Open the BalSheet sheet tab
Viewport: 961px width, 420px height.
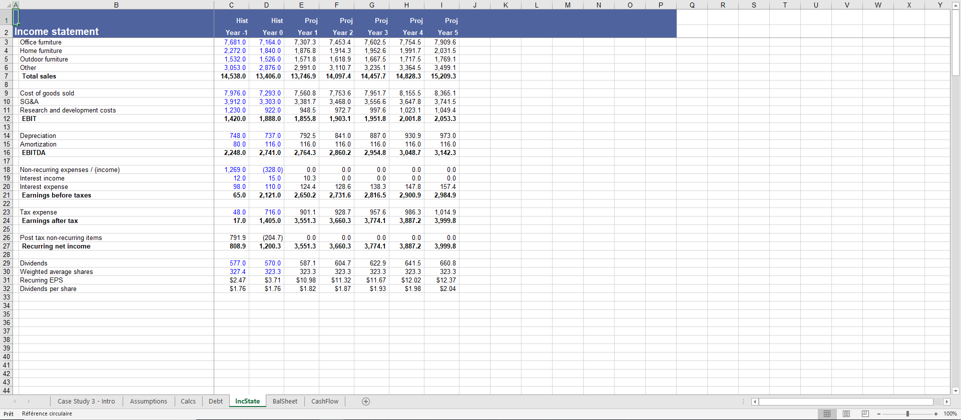[285, 401]
